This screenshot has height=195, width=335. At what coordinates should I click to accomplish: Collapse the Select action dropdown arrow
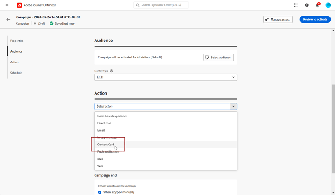tap(233, 107)
